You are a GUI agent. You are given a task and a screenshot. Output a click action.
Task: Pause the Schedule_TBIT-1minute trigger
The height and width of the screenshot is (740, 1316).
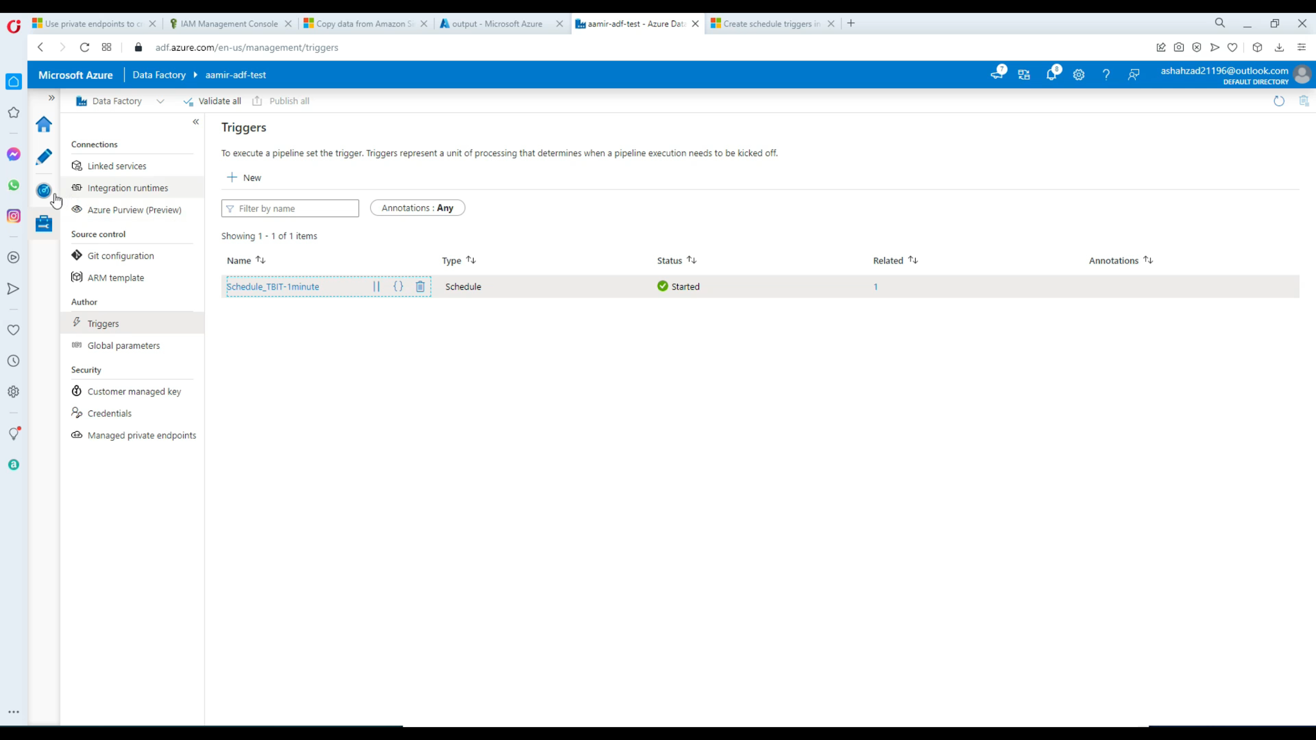pos(377,286)
